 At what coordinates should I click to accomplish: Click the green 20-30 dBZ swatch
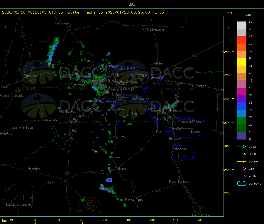[x=242, y=121]
